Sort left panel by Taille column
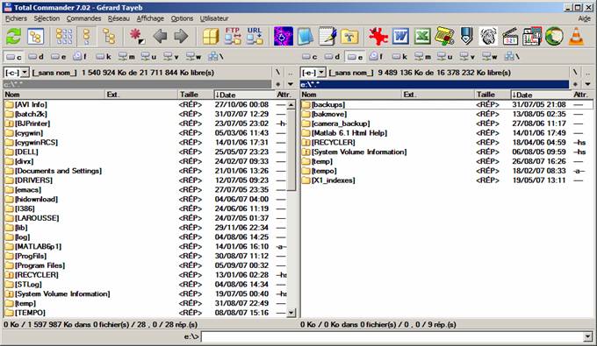Image resolution: width=597 pixels, height=346 pixels. [195, 95]
